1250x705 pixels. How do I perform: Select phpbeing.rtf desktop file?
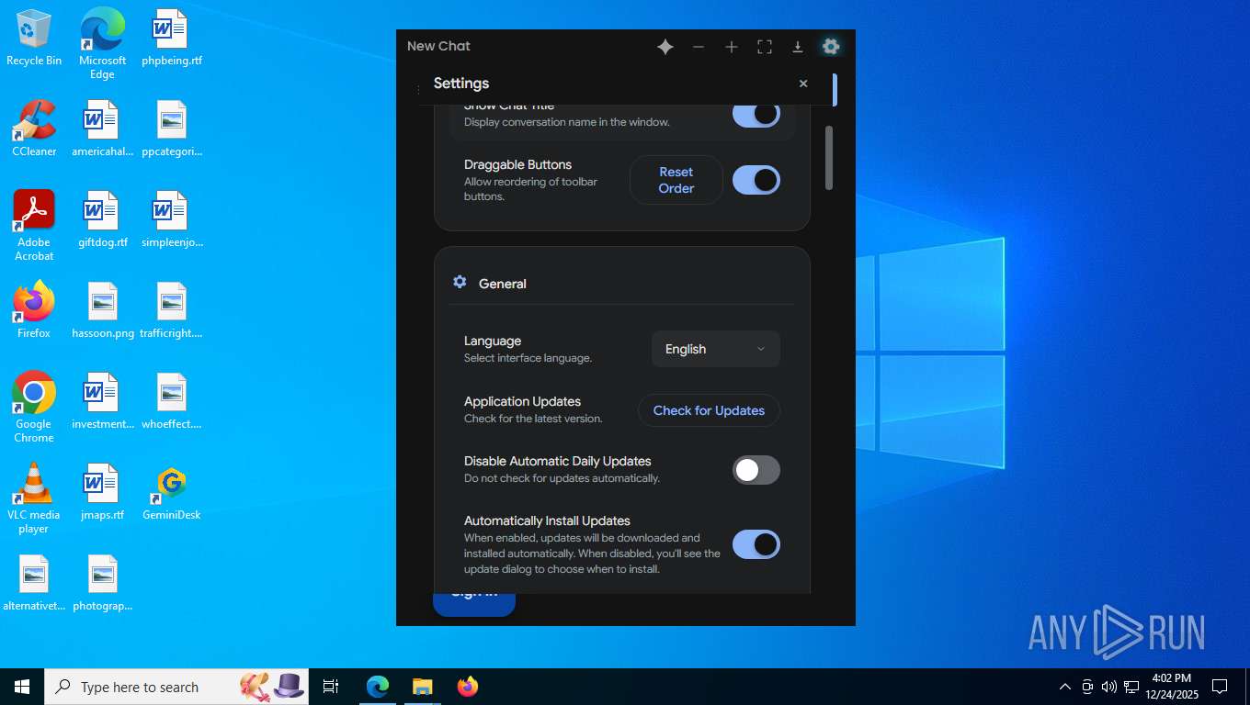[172, 39]
